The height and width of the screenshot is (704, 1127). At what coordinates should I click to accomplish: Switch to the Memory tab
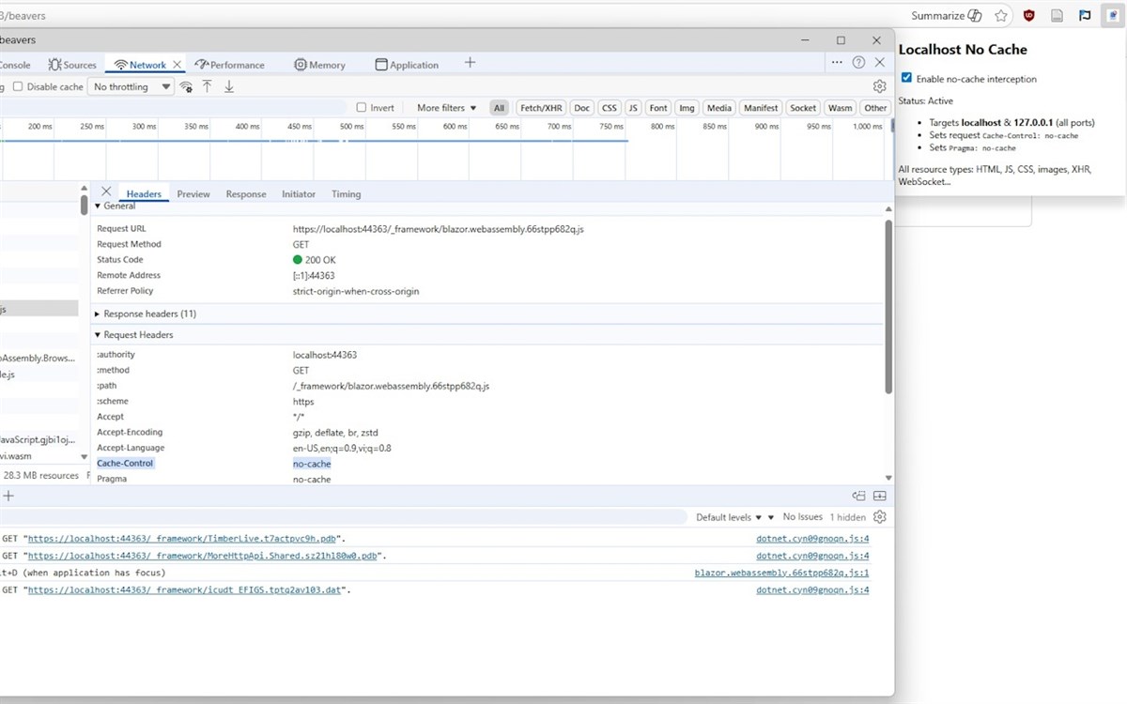click(319, 65)
